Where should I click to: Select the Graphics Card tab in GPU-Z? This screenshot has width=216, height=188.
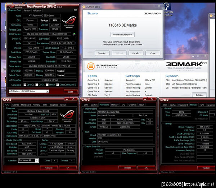point(15,10)
